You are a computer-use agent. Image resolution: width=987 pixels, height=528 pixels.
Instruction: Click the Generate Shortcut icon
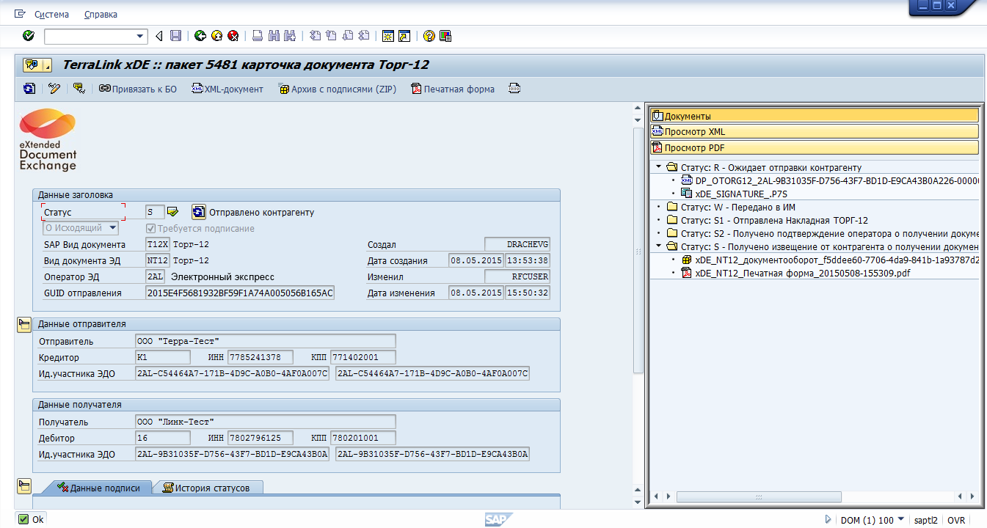pyautogui.click(x=404, y=36)
